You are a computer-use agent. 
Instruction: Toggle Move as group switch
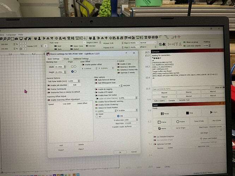pos(185,42)
